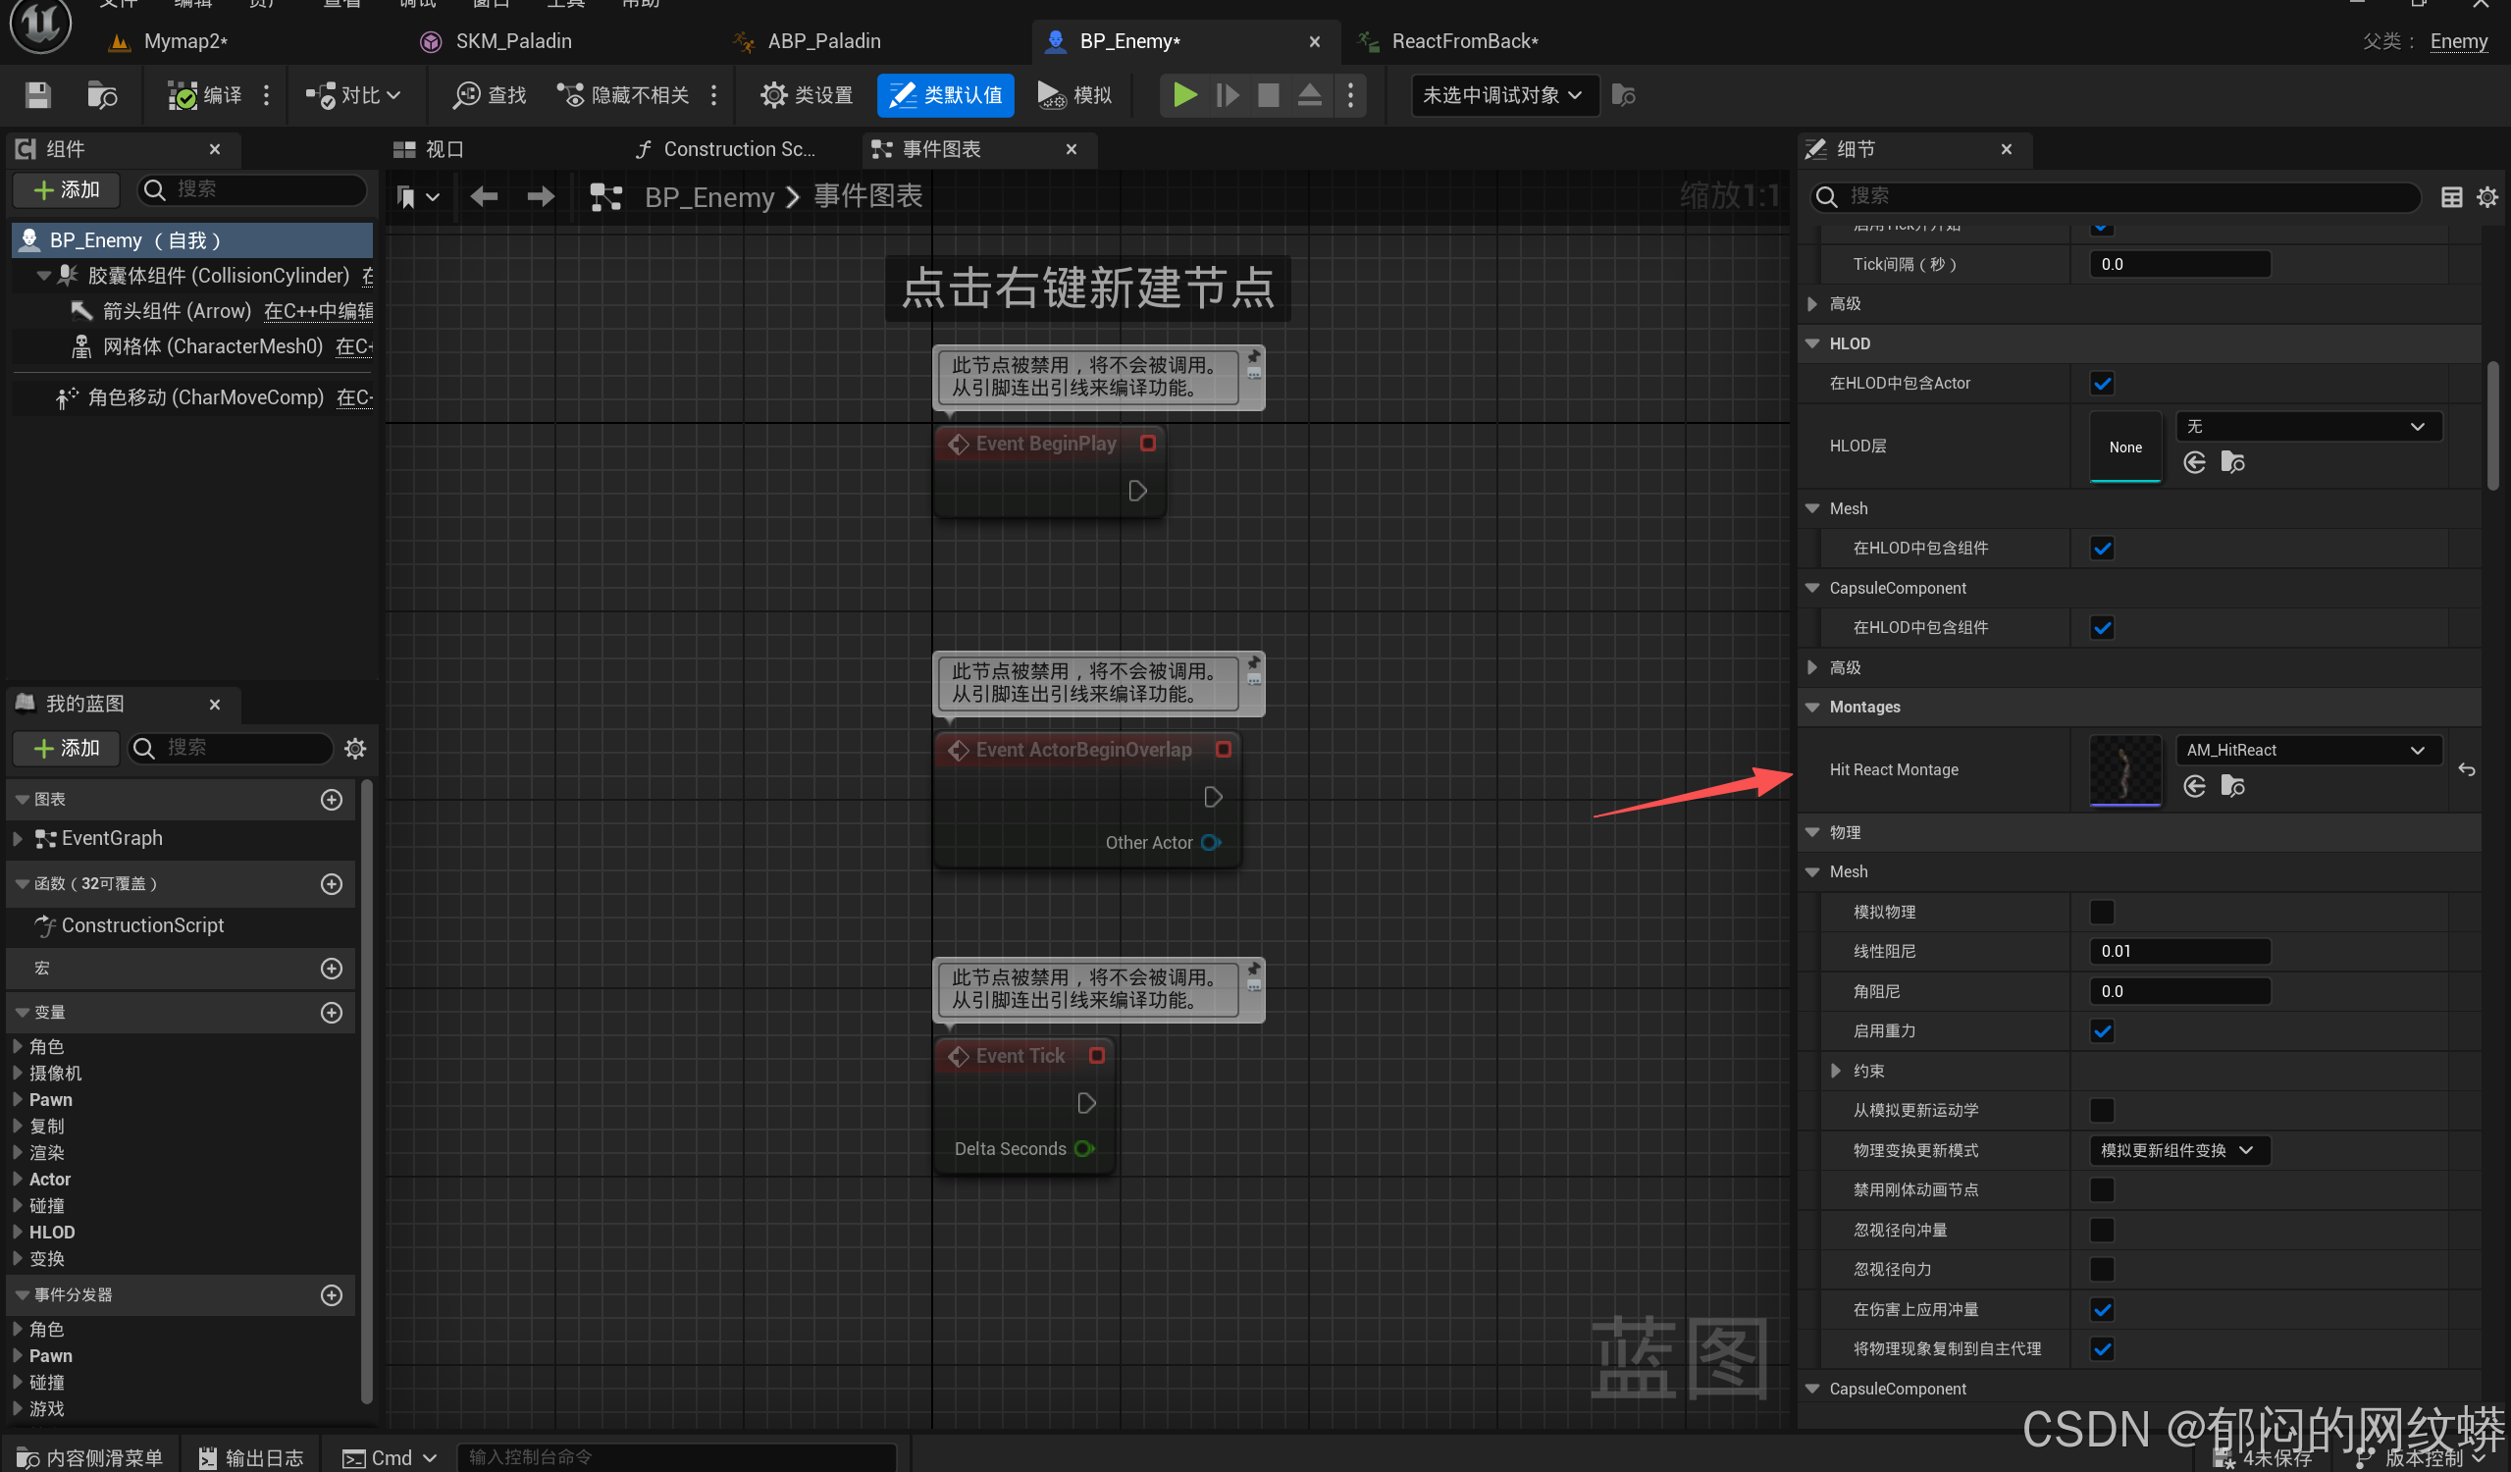Click the green Play button
Viewport: 2511px width, 1472px height.
click(1183, 94)
